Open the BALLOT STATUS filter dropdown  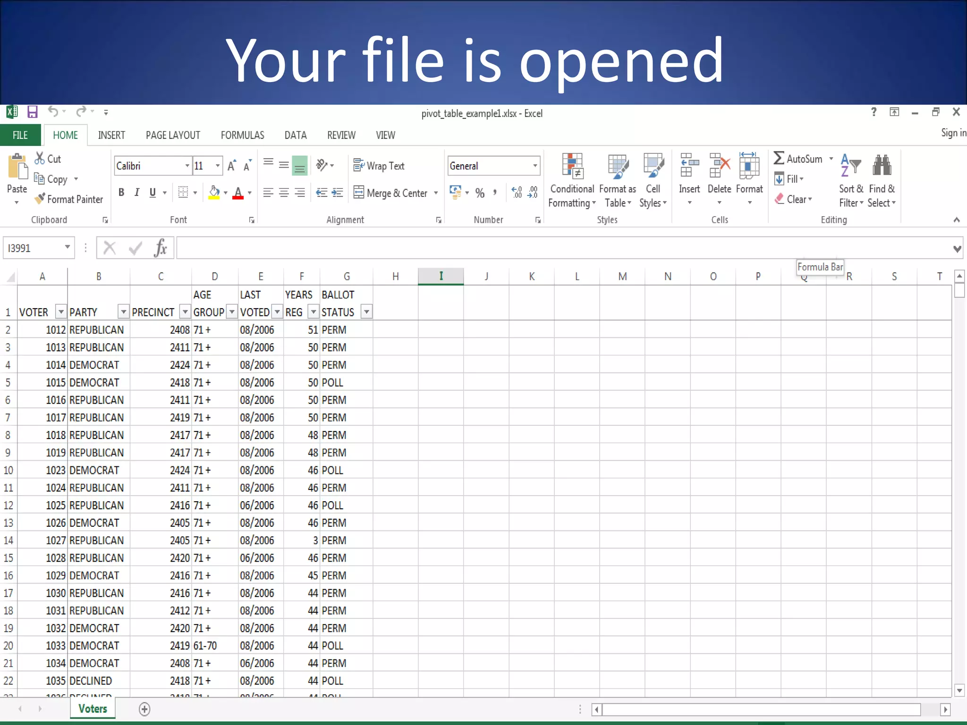pos(366,312)
